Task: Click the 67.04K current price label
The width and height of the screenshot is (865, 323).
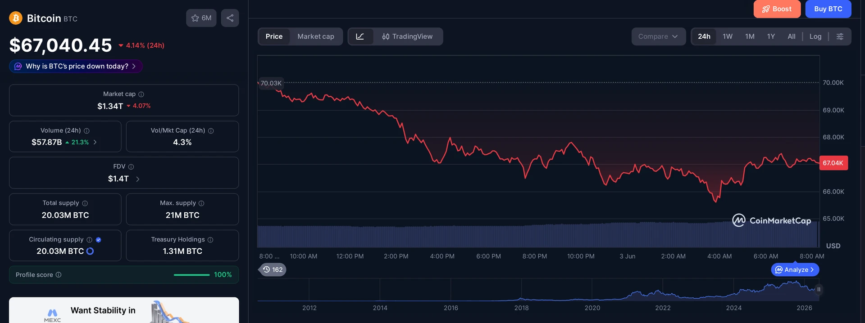Action: pyautogui.click(x=833, y=163)
